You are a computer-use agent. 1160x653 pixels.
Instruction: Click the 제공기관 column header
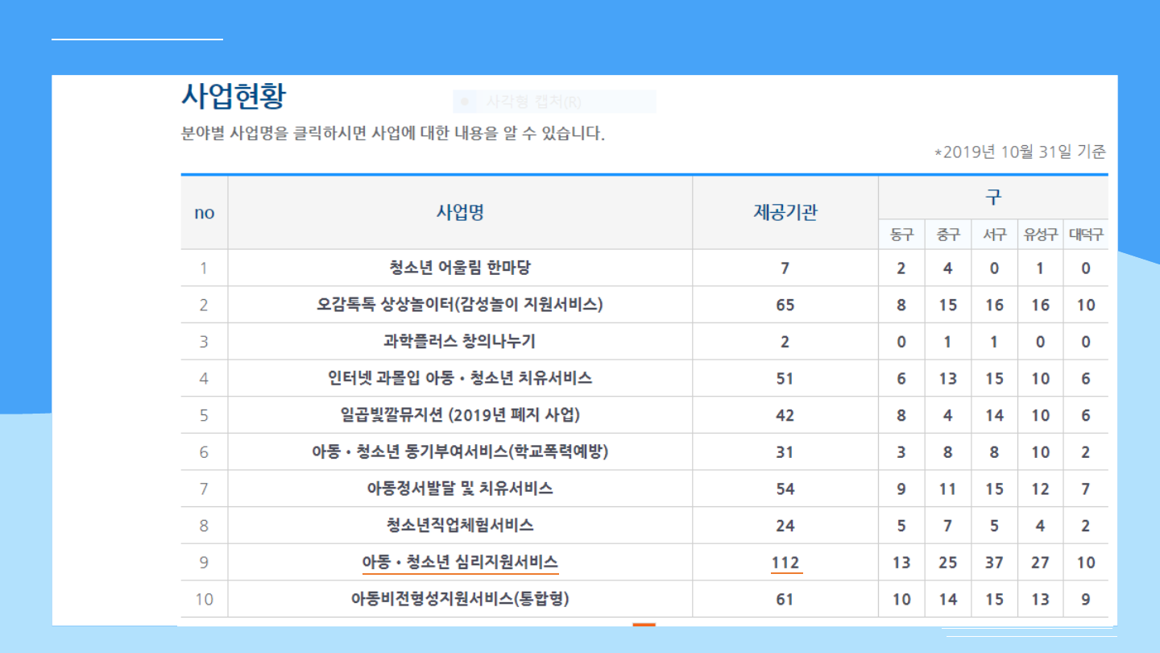785,212
